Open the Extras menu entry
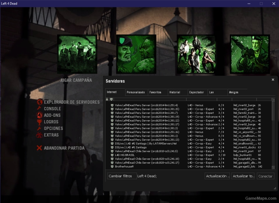This screenshot has height=203, width=279. (51, 135)
